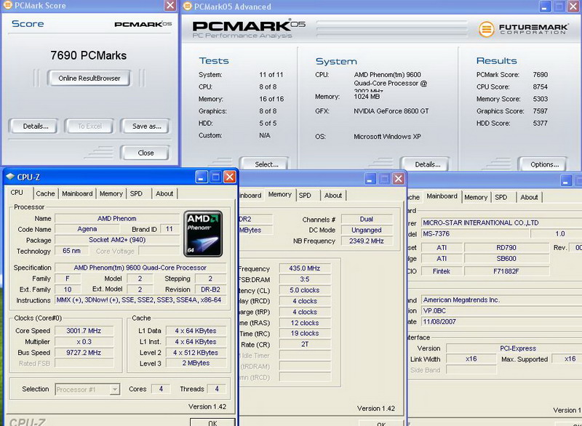Click the FSB:DRAM 3:5 field
Viewport: 582px width, 426px height.
click(304, 279)
